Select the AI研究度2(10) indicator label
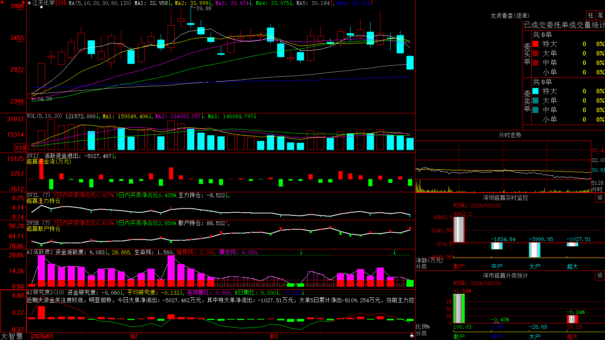This screenshot has height=340, width=605. (x=45, y=292)
